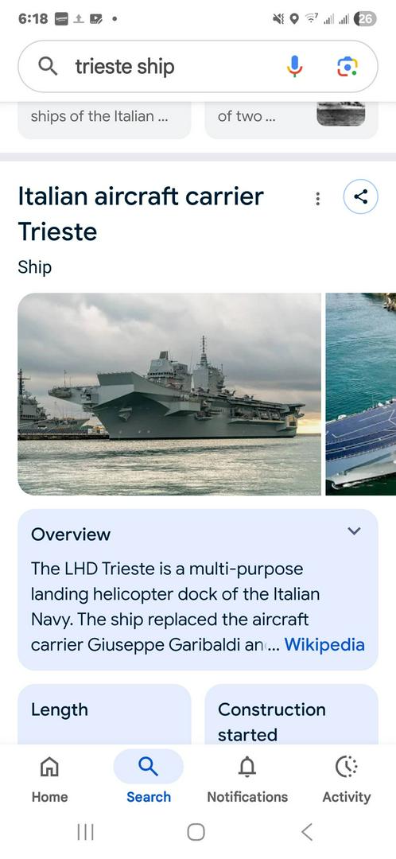
Task: View the second aerial ship photo
Action: tap(361, 394)
